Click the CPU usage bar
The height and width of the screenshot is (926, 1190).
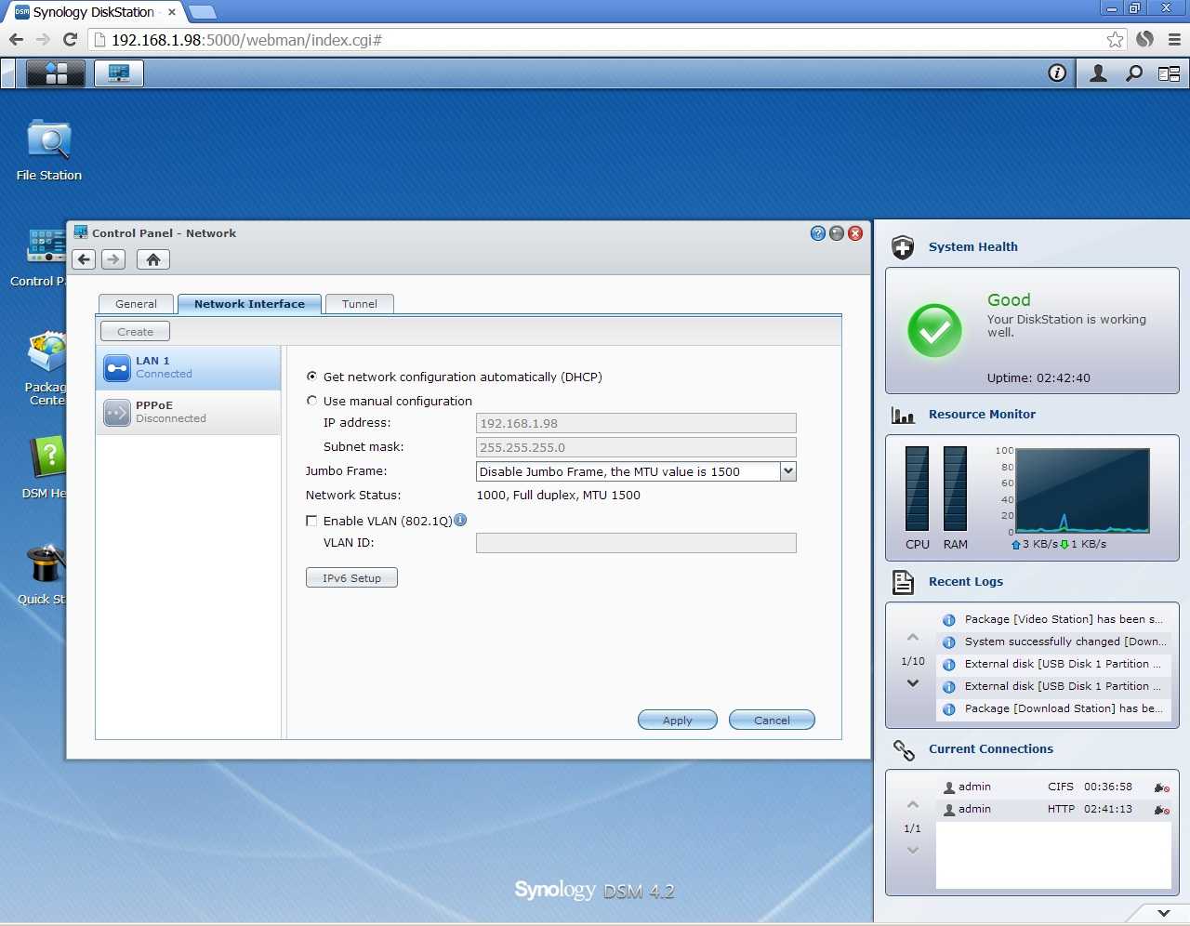click(917, 489)
